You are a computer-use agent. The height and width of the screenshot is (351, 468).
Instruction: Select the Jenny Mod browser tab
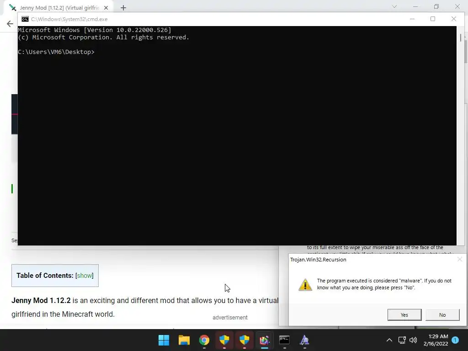(59, 8)
